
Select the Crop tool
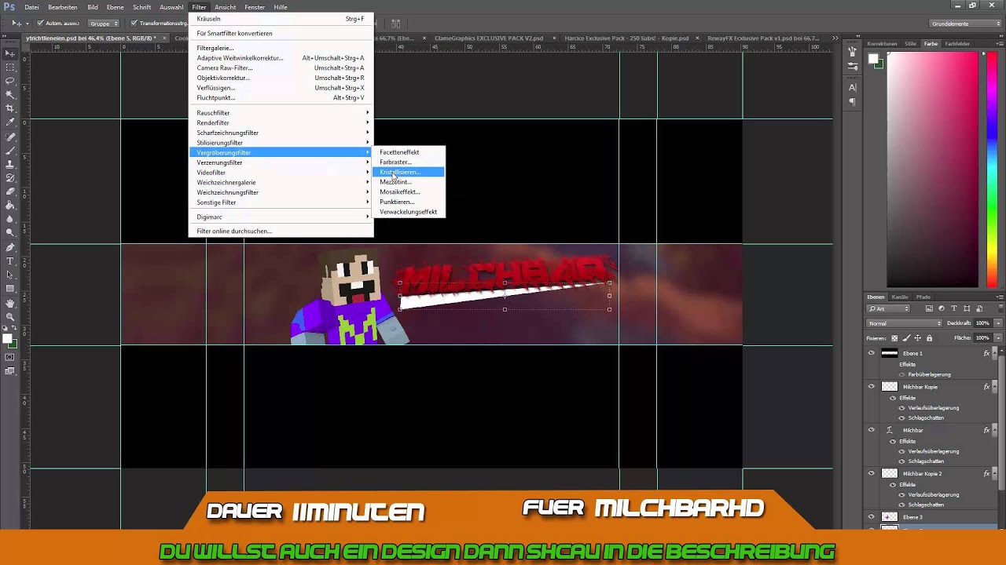(x=9, y=108)
